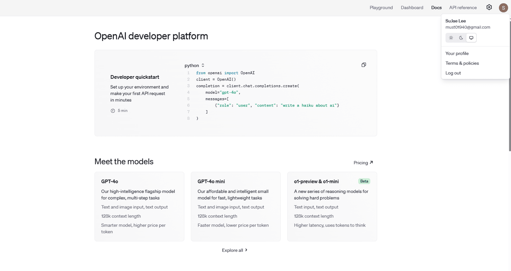511x271 pixels.
Task: Open the python language dropdown
Action: [x=194, y=66]
